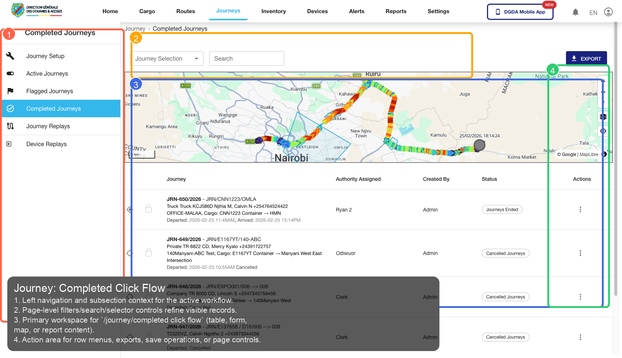Click the locate crosshair for JRN-650/2026
The image size is (622, 358).
129,209
